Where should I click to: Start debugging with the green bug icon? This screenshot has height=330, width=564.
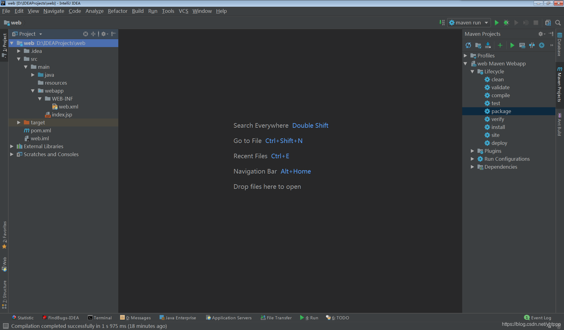pyautogui.click(x=506, y=23)
